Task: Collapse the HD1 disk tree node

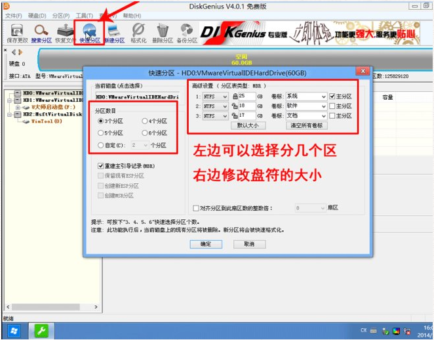Action: coord(10,100)
